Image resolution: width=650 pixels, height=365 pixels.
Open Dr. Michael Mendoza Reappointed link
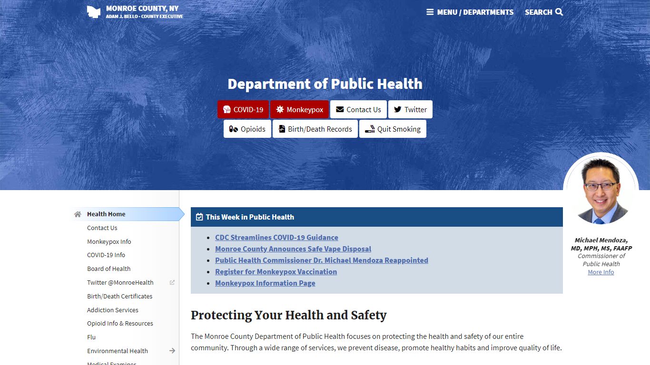click(322, 260)
